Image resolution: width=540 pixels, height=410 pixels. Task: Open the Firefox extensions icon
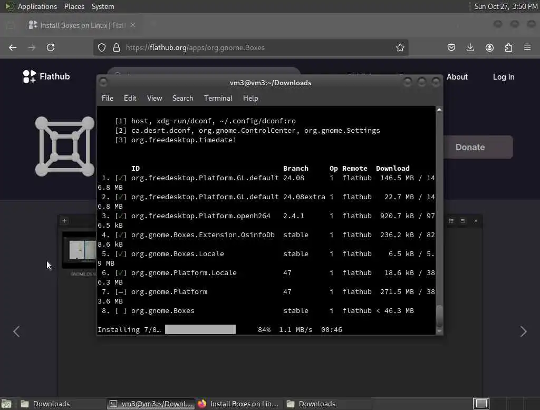click(x=508, y=47)
